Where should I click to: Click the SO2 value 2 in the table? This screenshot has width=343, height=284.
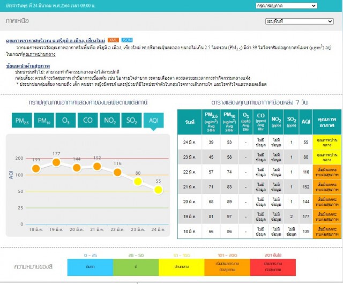tap(292, 216)
